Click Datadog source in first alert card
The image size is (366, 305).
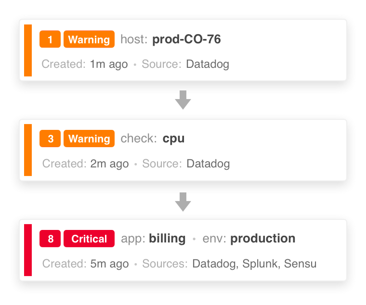pyautogui.click(x=208, y=64)
